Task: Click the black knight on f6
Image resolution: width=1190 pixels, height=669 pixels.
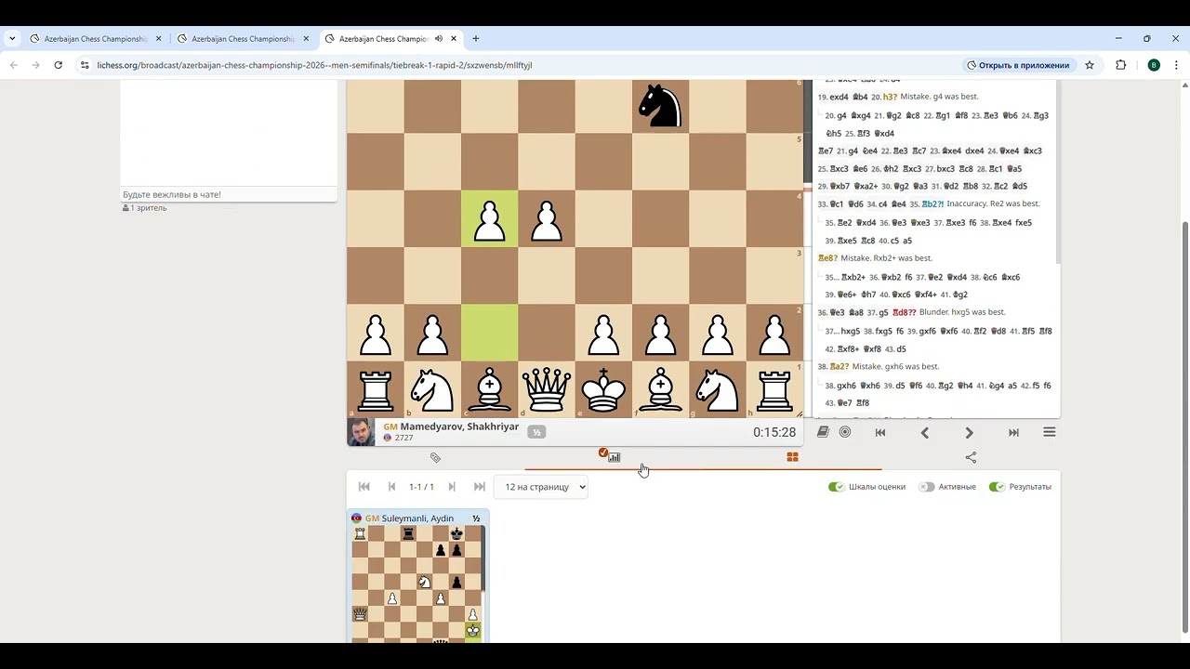Action: pyautogui.click(x=661, y=106)
